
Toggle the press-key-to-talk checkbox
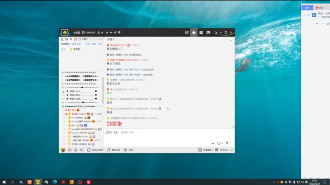click(x=89, y=150)
